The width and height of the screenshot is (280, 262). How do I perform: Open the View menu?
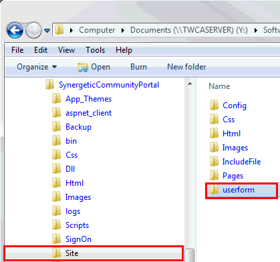(x=66, y=50)
